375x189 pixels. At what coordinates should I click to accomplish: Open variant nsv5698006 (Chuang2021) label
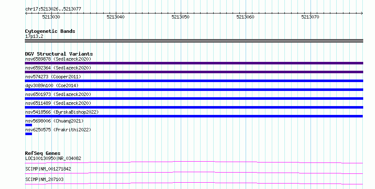coord(54,121)
